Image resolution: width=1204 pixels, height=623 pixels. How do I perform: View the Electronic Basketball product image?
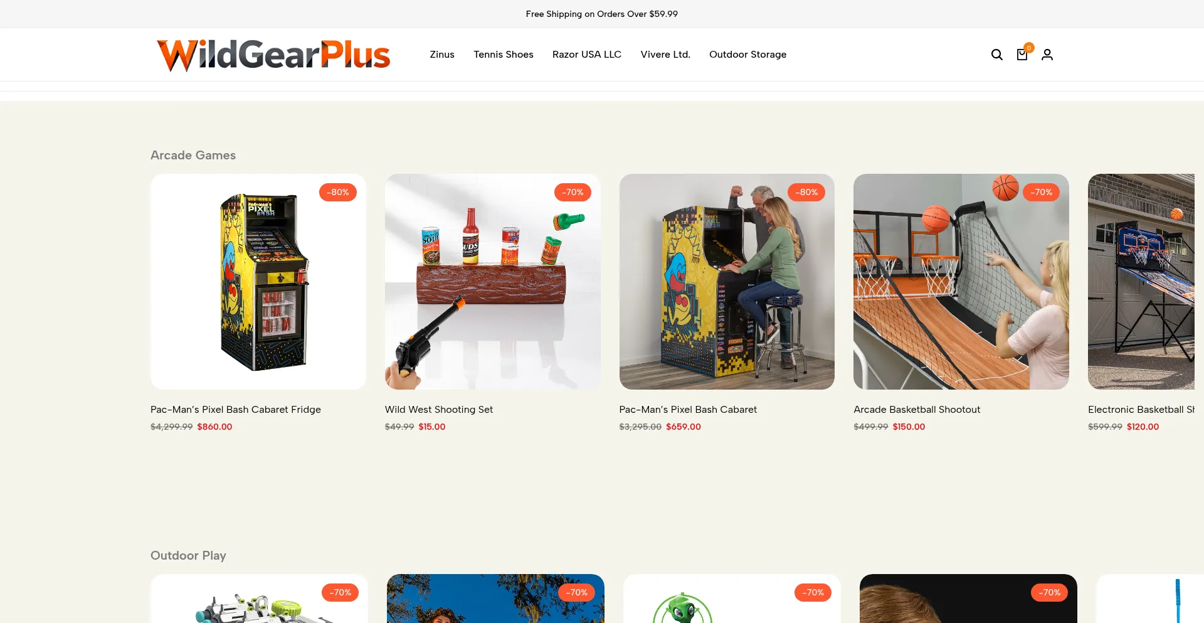tap(1141, 282)
